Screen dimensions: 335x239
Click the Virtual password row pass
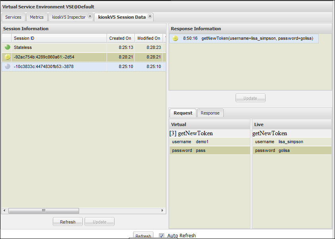pyautogui.click(x=209, y=150)
